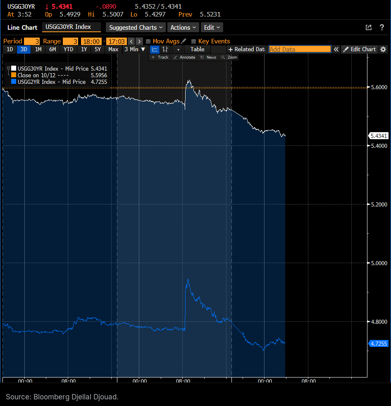Select the bar/candle chart type icon

[x=165, y=49]
